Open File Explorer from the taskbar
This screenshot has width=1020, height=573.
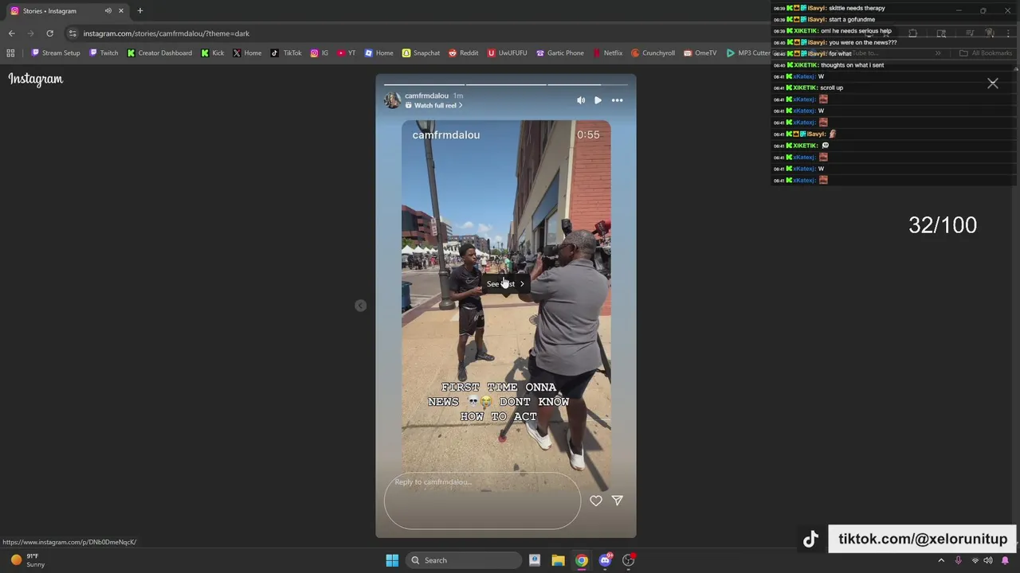tap(558, 560)
